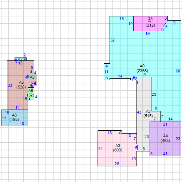This screenshot has width=182, height=182.
Task: Select area A0 label (2355)
Action: pos(142,68)
